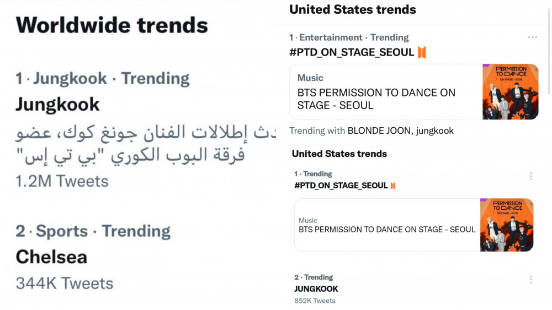Open the lower Permission to Dance poster thumbnail
Viewport: 552px width, 310px height.
pyautogui.click(x=507, y=225)
